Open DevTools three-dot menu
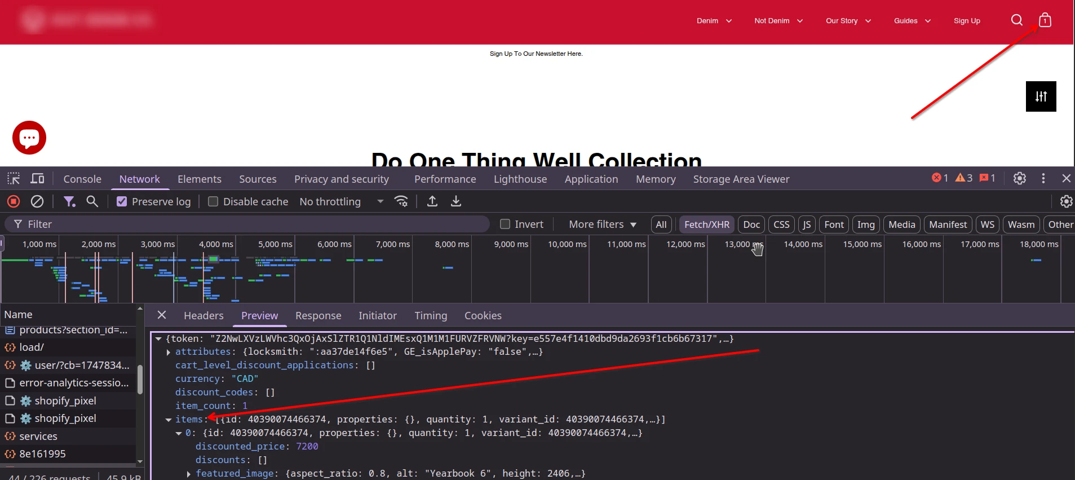Image resolution: width=1075 pixels, height=480 pixels. pyautogui.click(x=1043, y=178)
